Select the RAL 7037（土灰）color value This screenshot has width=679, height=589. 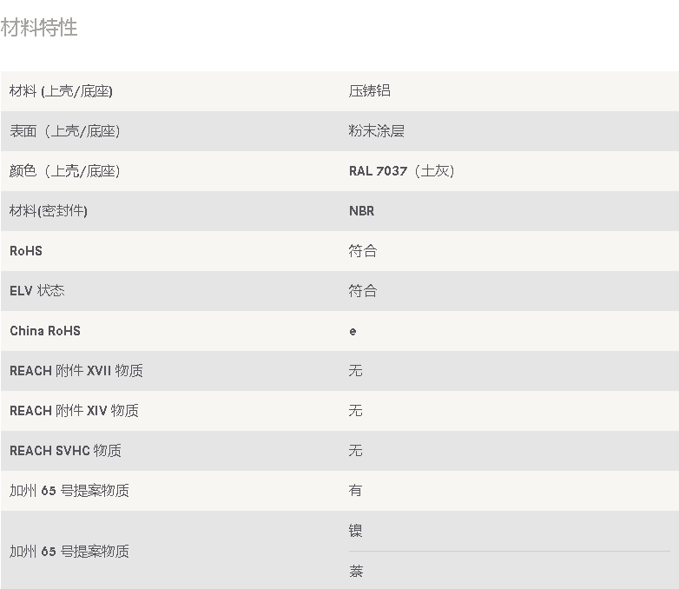402,171
